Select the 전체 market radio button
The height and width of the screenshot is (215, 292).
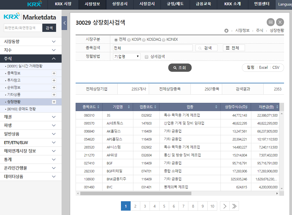116,40
